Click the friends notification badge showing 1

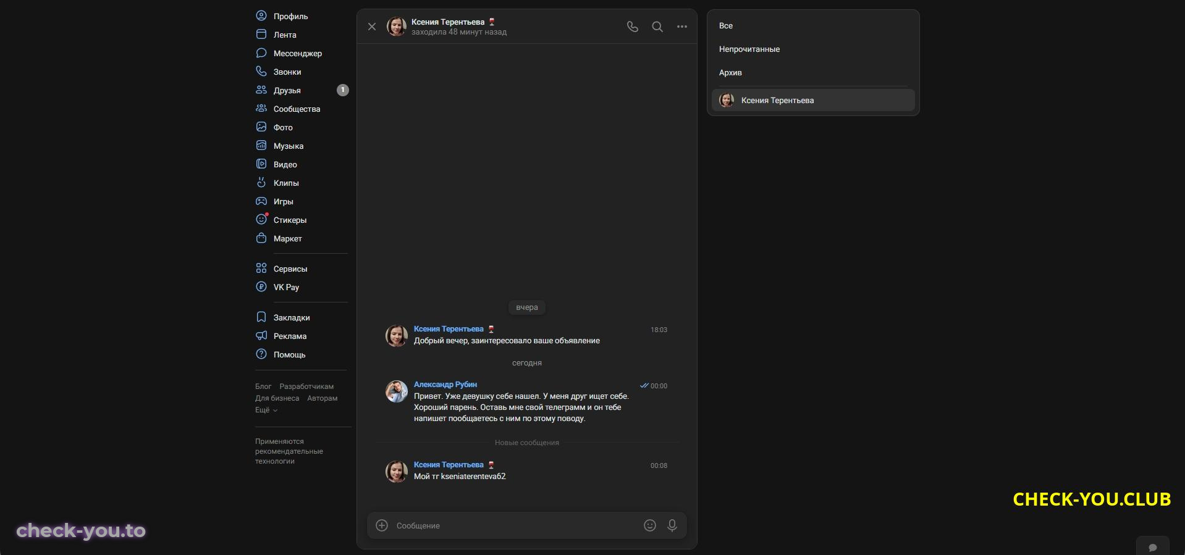pyautogui.click(x=343, y=90)
